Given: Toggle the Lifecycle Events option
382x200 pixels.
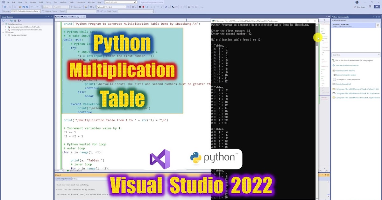Looking at the screenshot, I should (x=51, y=11).
